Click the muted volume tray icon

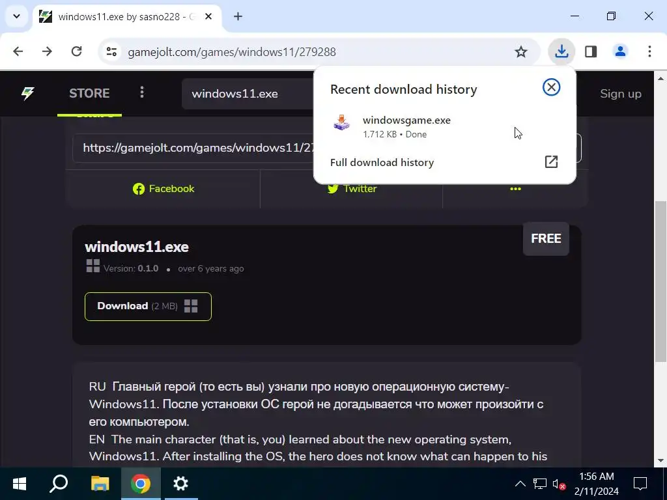(560, 484)
